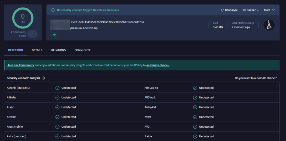Expand the Similar dropdown
The image size is (286, 141).
pyautogui.click(x=258, y=10)
